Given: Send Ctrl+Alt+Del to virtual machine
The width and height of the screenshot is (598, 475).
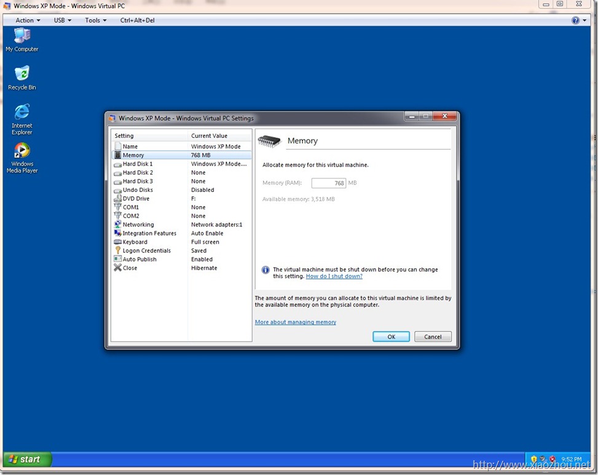Looking at the screenshot, I should click(137, 20).
